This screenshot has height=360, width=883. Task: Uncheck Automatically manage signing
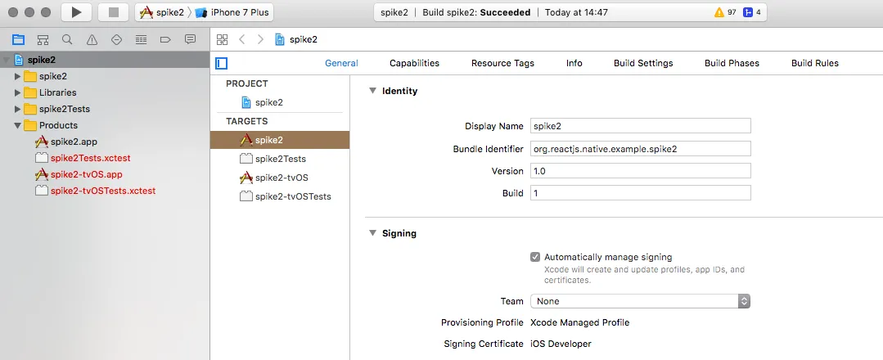tap(535, 257)
